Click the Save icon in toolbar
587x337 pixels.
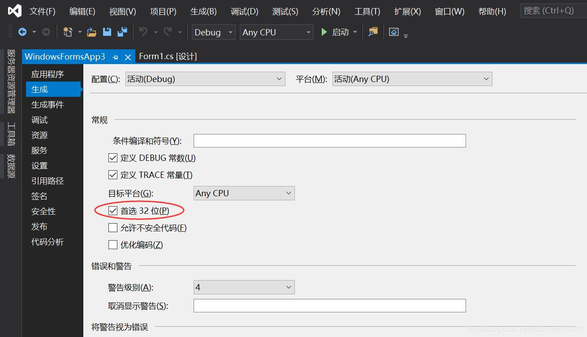[x=107, y=32]
